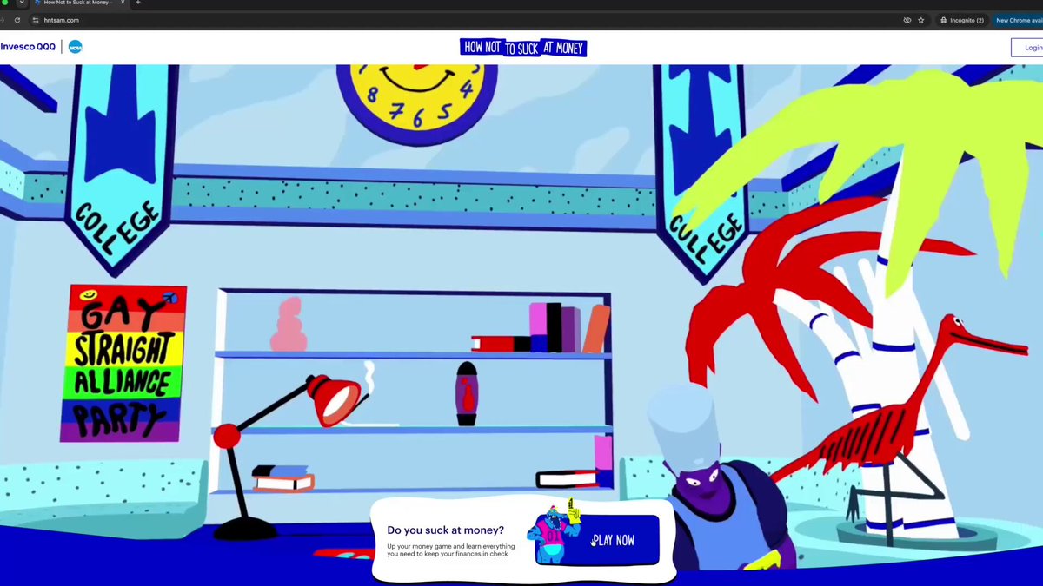Select the How Not to Suck at Money tab
1043x586 pixels.
pyautogui.click(x=80, y=3)
